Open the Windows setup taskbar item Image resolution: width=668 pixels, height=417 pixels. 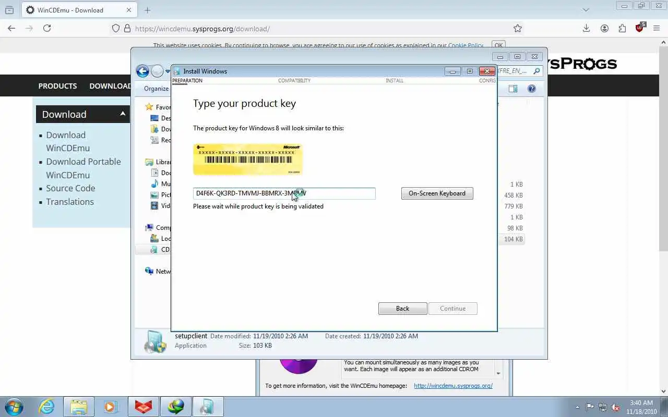click(208, 407)
